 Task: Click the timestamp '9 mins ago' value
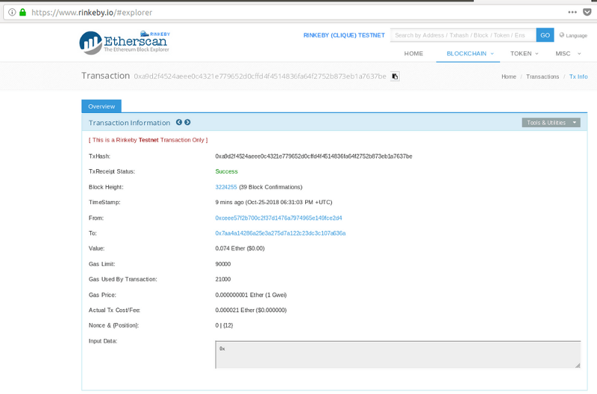[274, 202]
